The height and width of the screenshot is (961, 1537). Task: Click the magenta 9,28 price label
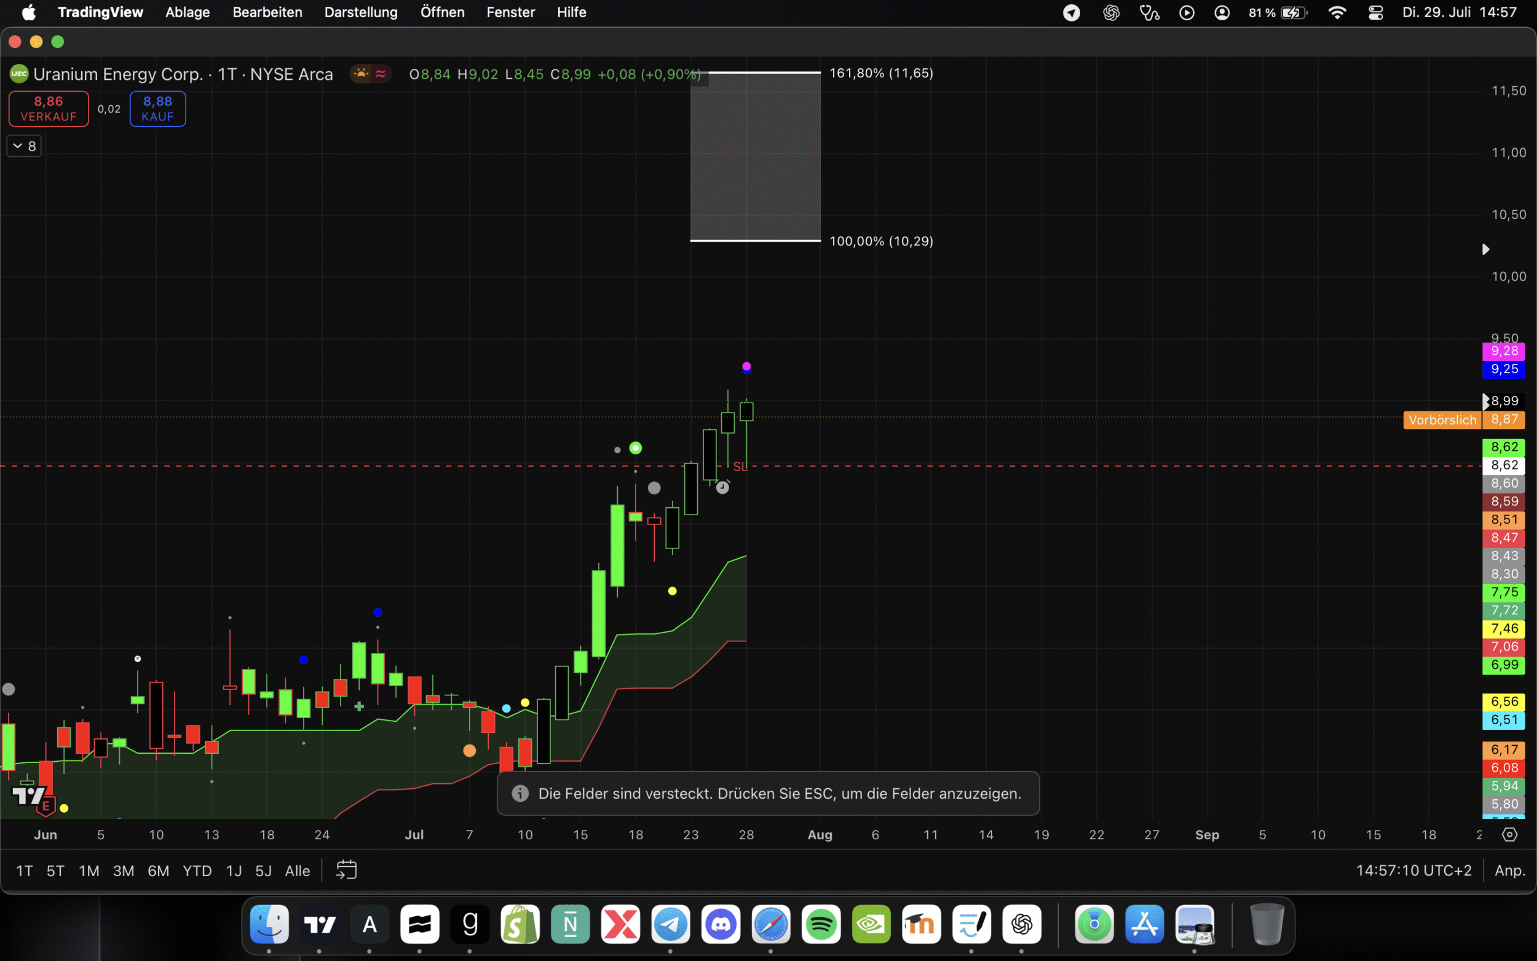pos(1504,351)
